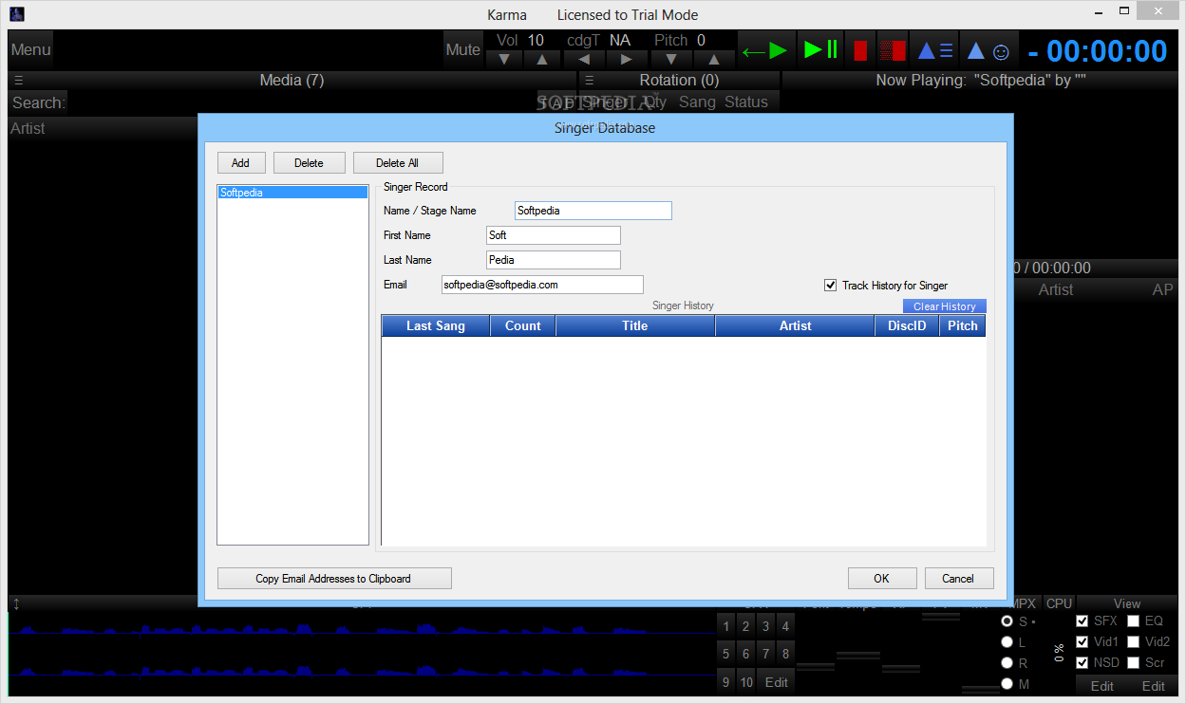Viewport: 1186px width, 704px height.
Task: Lower the key with Pitch down arrow
Action: pos(671,59)
